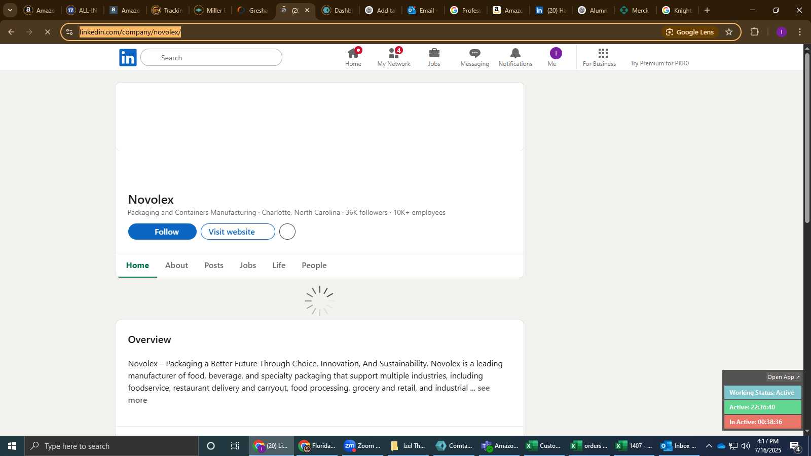Switch to the Dashboard browser tab
The image size is (811, 456).
pos(338,10)
